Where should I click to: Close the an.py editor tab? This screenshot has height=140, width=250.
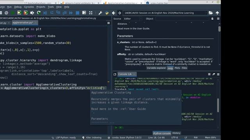tap(9, 23)
